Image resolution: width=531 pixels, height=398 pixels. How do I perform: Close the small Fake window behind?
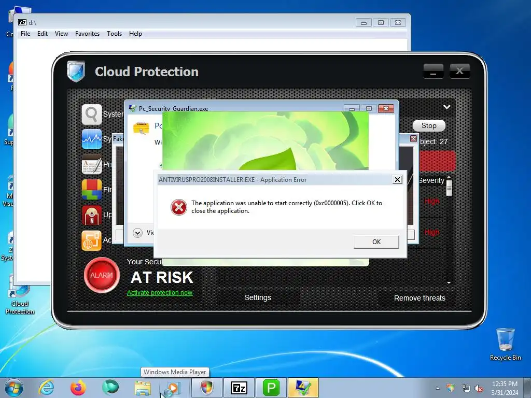click(x=413, y=138)
